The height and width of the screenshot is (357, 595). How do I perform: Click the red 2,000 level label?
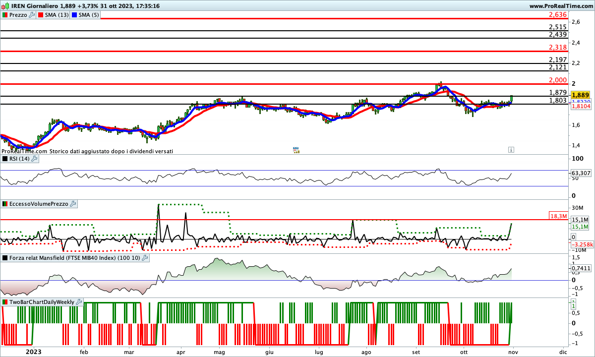click(558, 80)
